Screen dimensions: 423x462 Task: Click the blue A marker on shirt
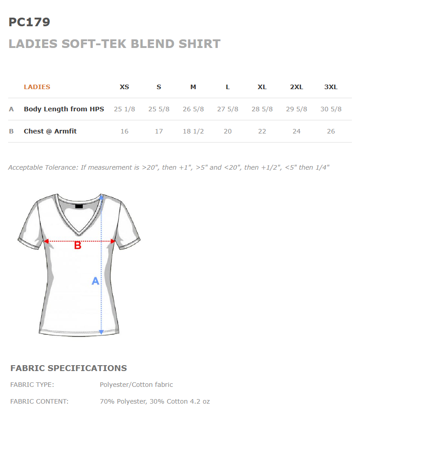[95, 281]
